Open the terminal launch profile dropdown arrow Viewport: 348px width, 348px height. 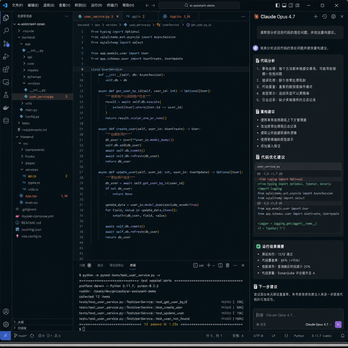(214, 265)
